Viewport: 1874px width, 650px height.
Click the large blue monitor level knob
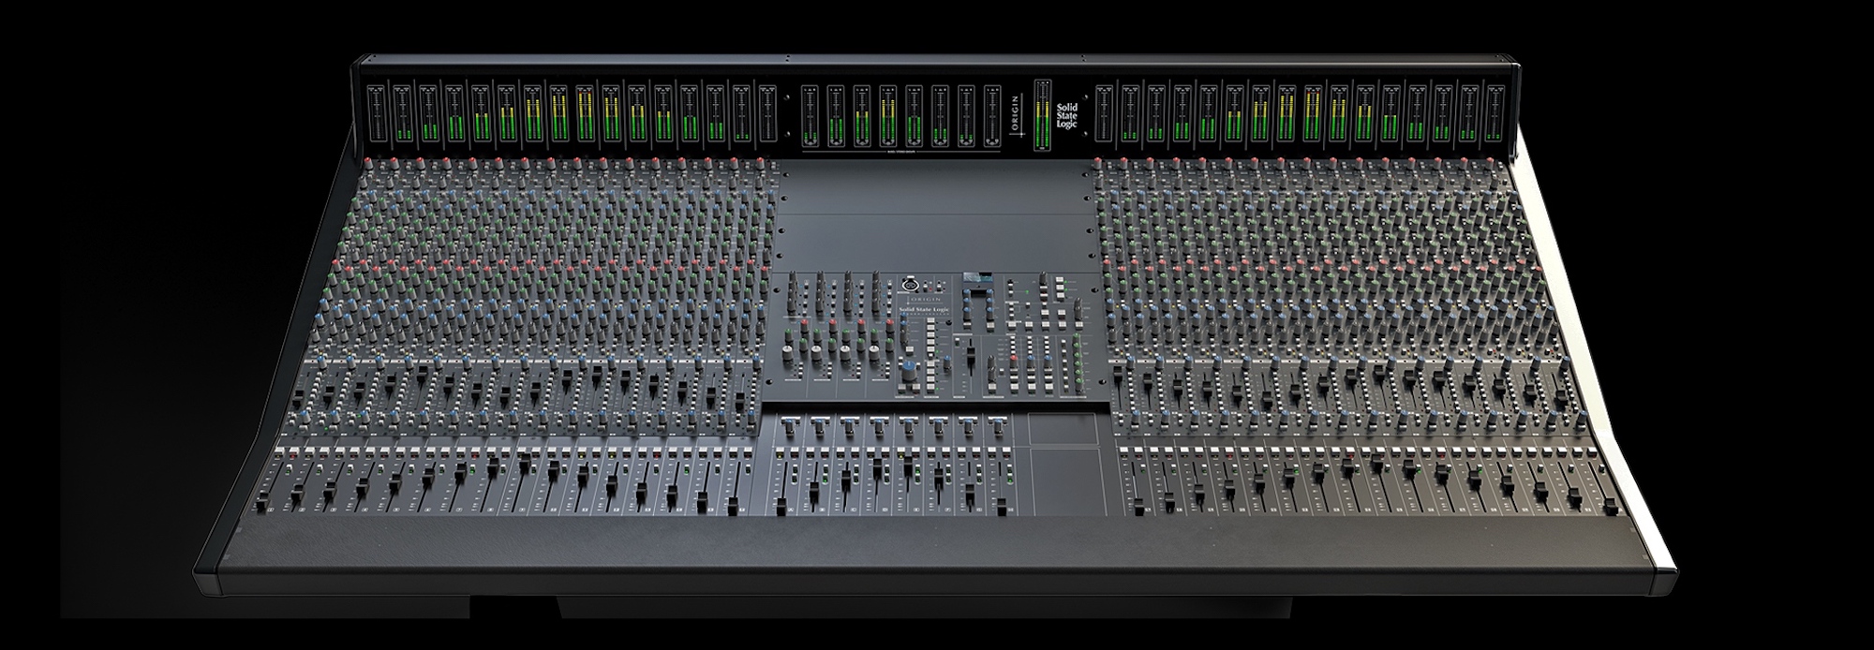point(908,369)
